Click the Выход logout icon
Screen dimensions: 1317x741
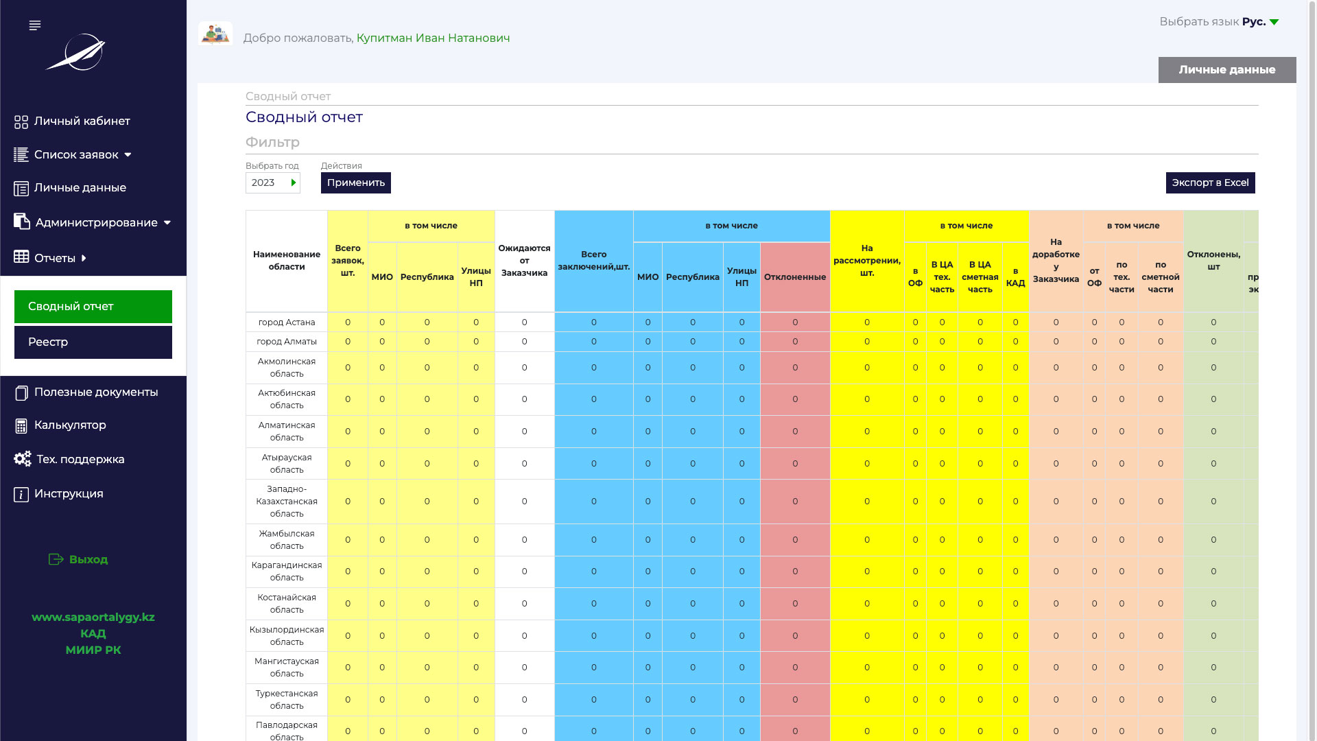pos(56,560)
